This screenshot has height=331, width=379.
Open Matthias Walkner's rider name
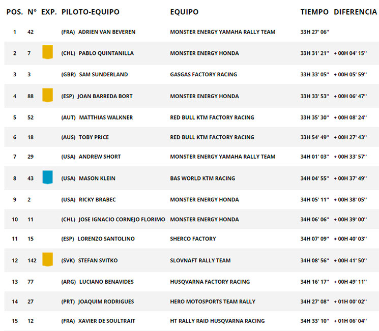point(106,117)
